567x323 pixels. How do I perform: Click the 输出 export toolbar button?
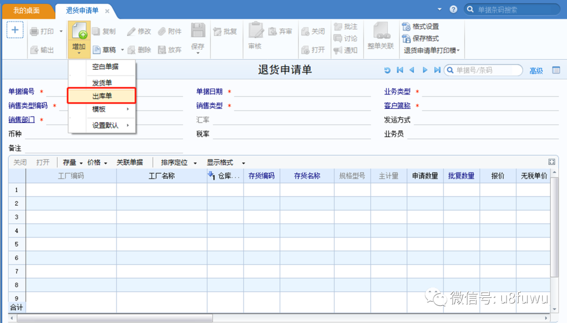[43, 50]
